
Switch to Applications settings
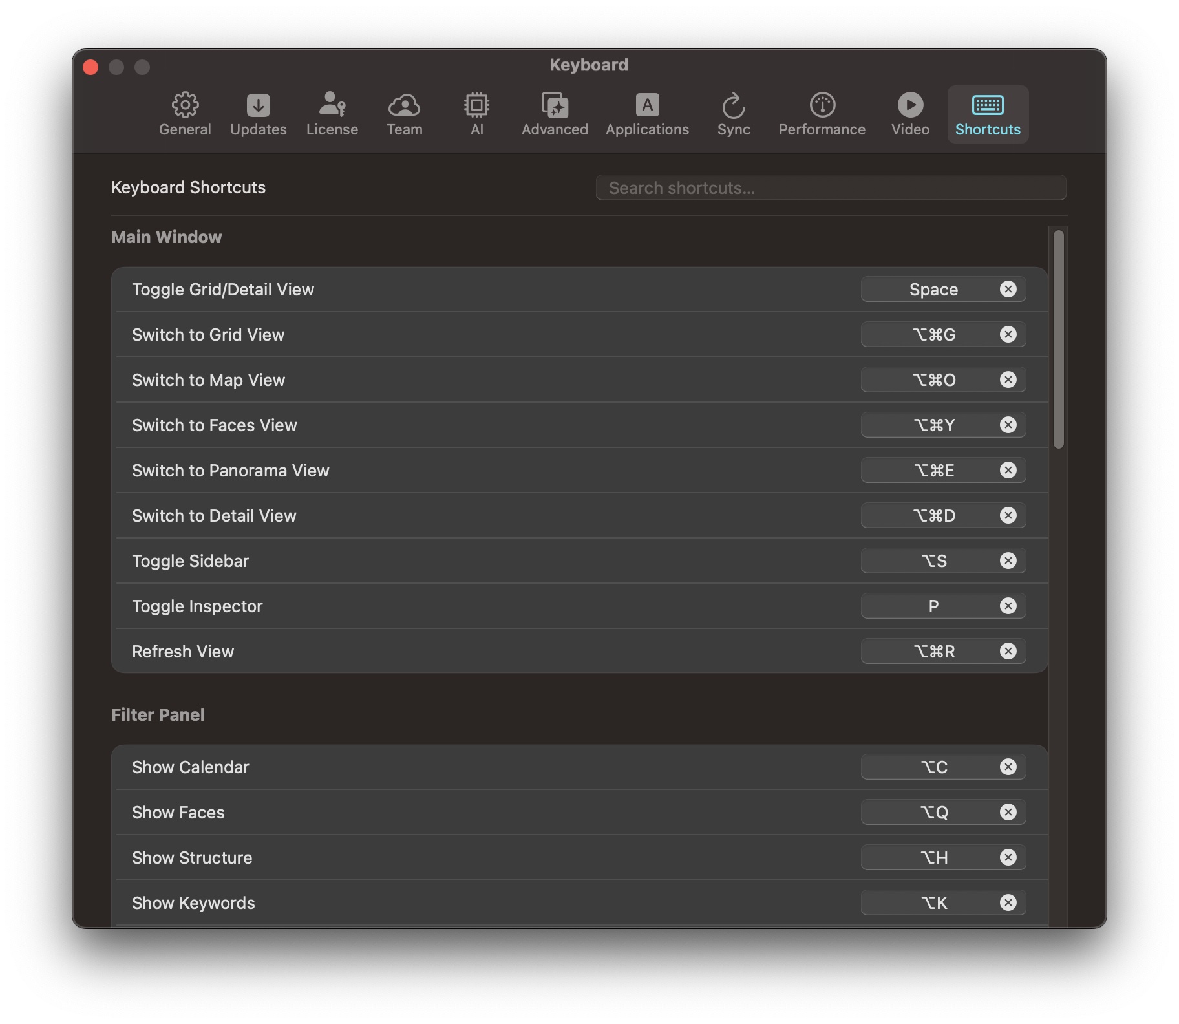pyautogui.click(x=647, y=114)
